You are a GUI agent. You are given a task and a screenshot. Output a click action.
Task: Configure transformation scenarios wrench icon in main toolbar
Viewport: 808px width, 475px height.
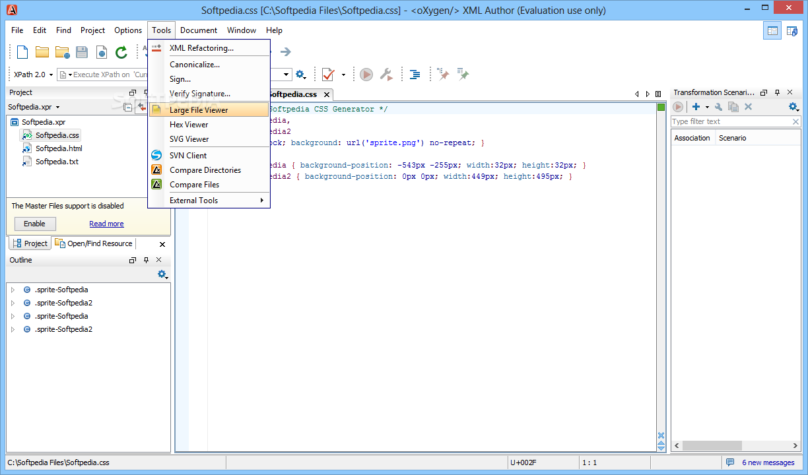(x=386, y=75)
